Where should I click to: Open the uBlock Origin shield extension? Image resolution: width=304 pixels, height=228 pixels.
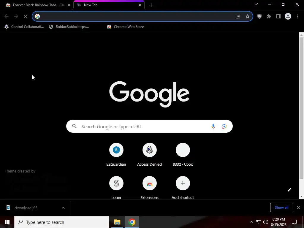[259, 17]
